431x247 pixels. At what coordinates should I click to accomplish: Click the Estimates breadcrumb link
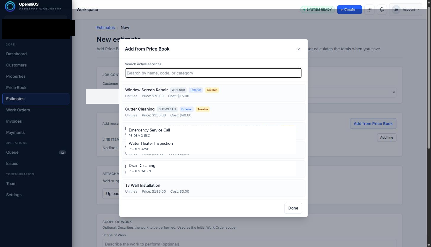(x=105, y=27)
